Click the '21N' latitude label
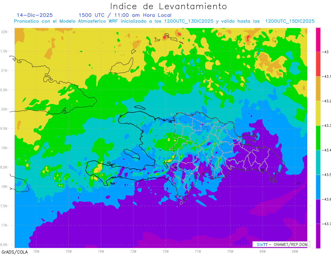 pos(5,70)
